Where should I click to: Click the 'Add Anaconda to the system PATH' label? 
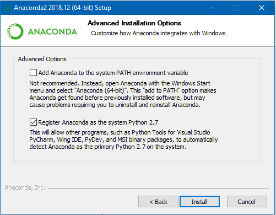point(113,73)
